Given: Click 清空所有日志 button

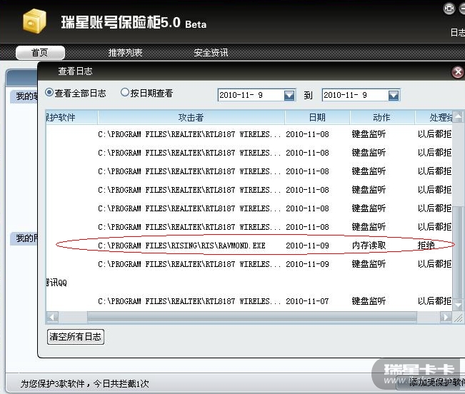Looking at the screenshot, I should point(76,337).
